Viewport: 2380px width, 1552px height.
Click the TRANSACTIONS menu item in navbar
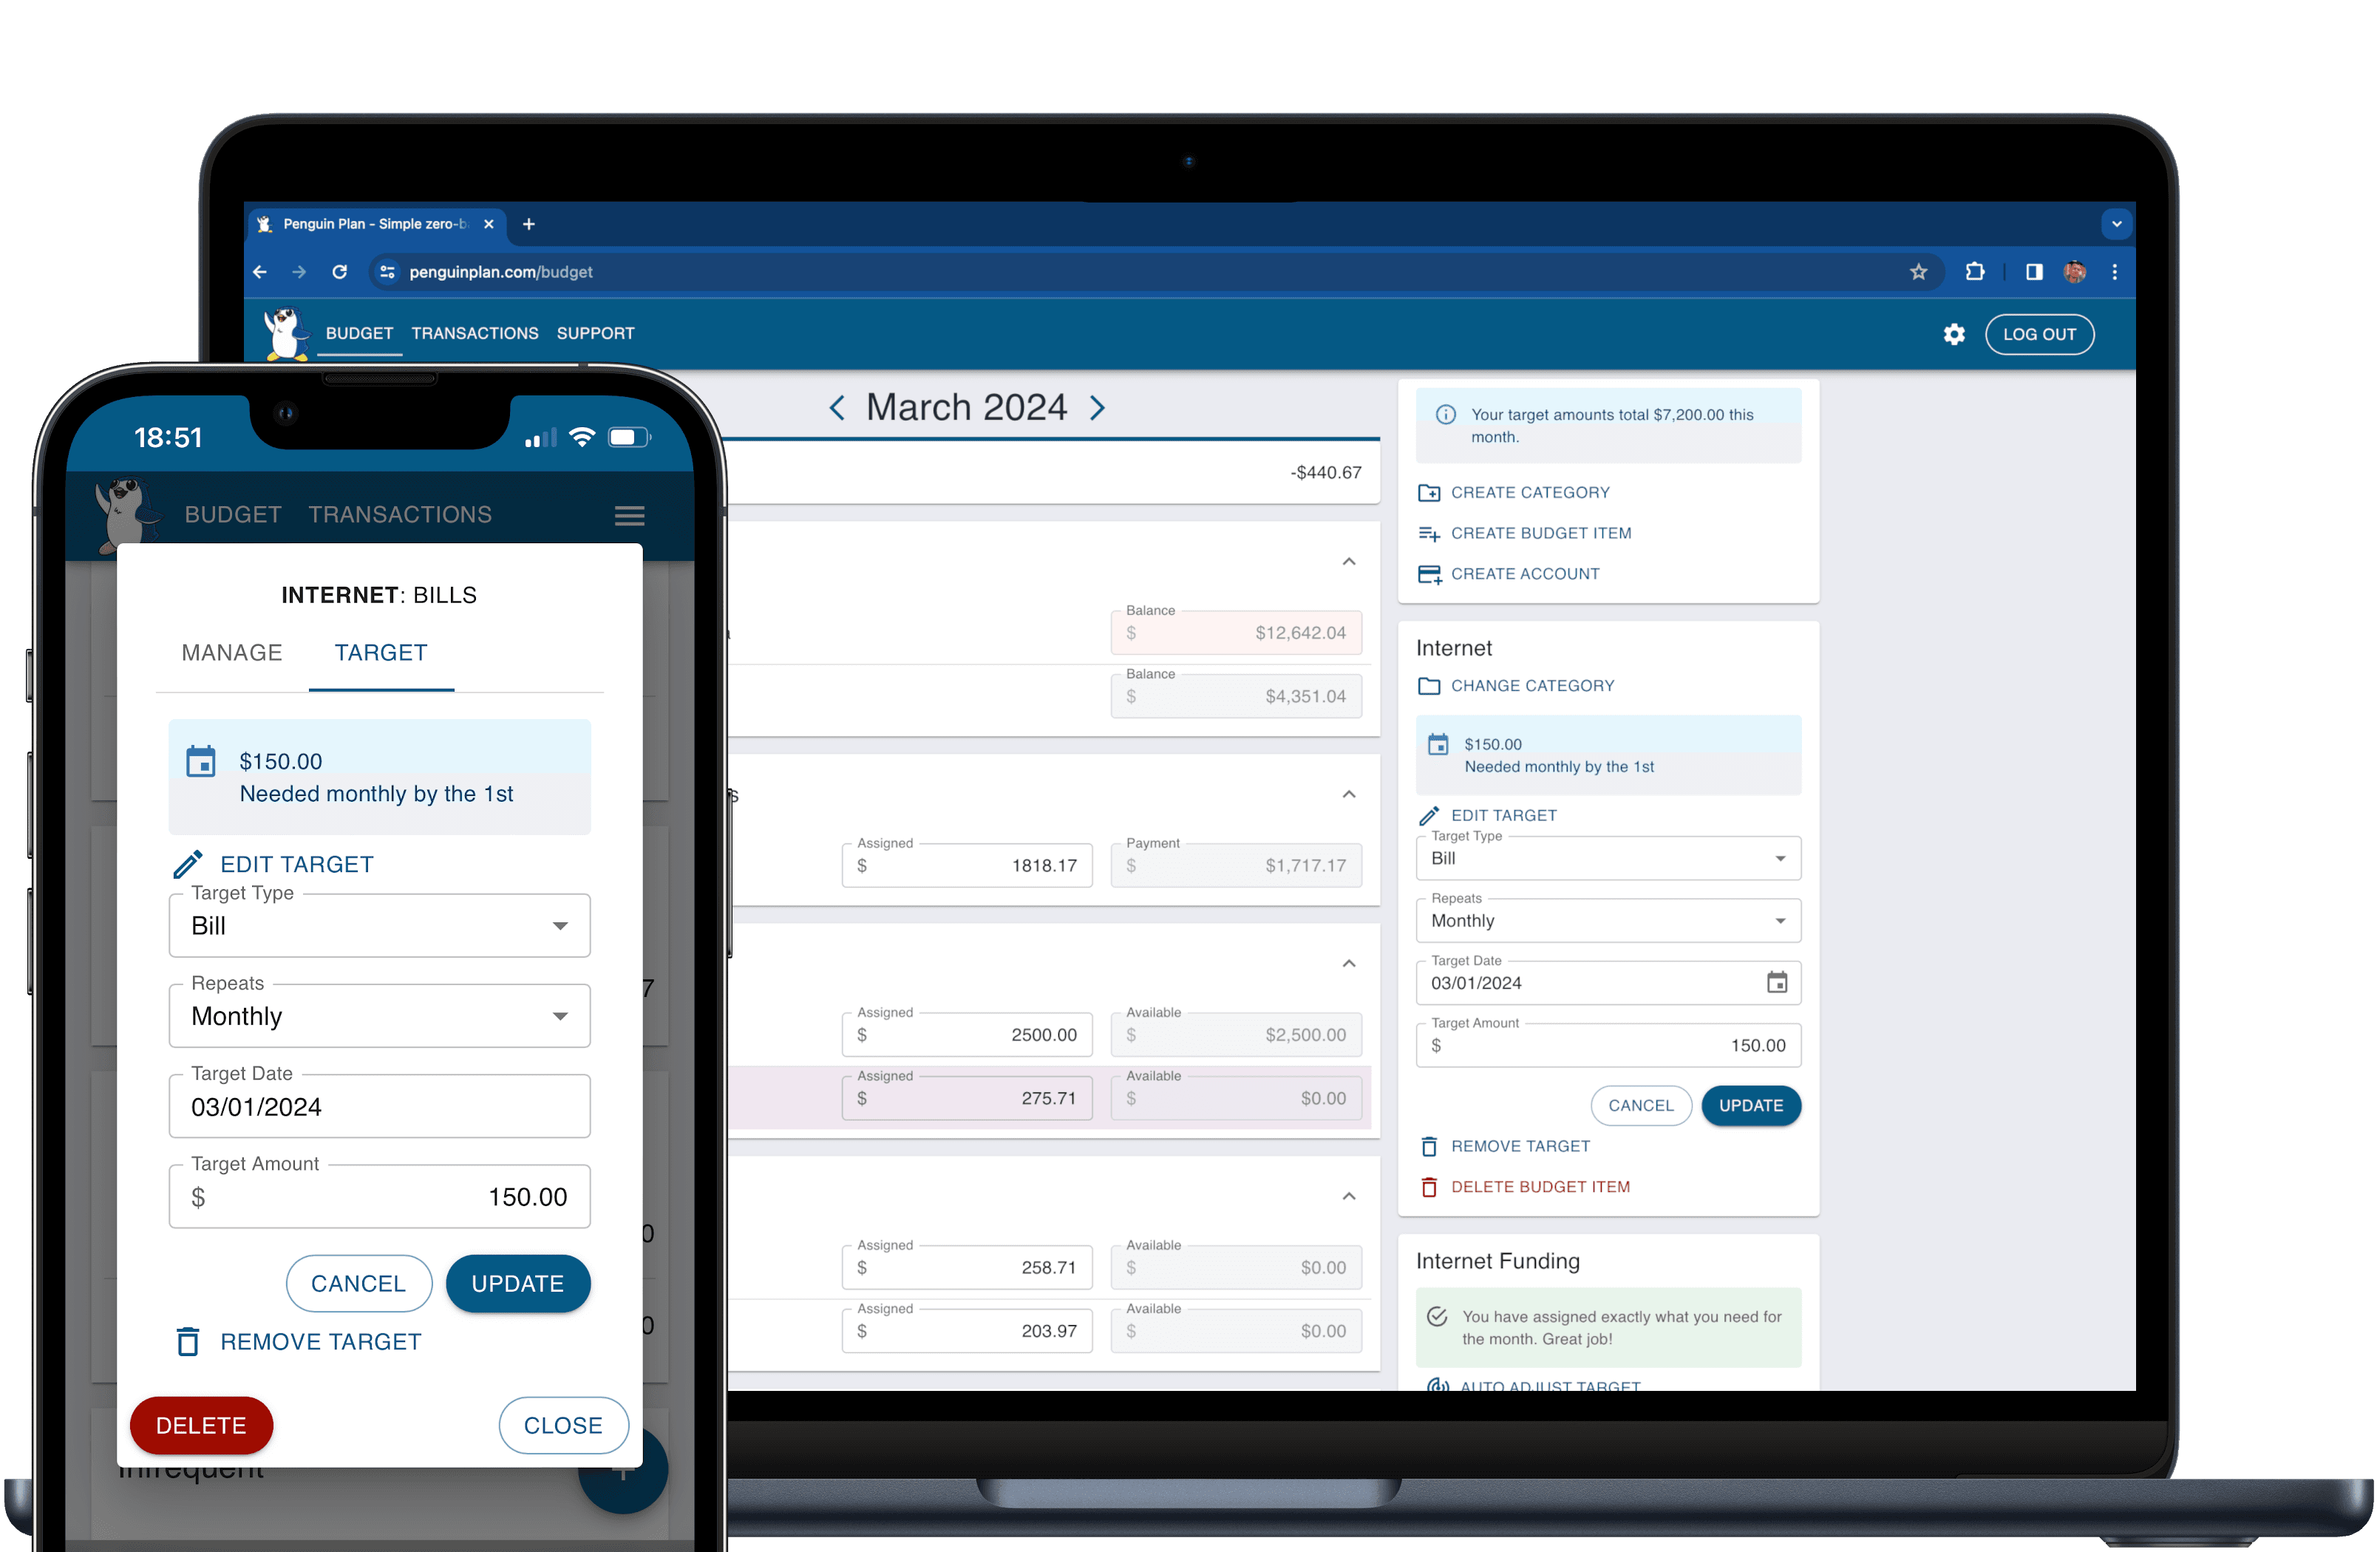[x=477, y=333]
